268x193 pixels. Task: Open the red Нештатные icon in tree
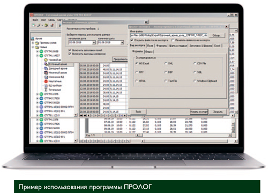click(46, 81)
